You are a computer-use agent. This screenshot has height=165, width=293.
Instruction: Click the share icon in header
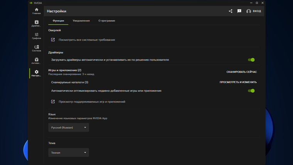tap(231, 11)
